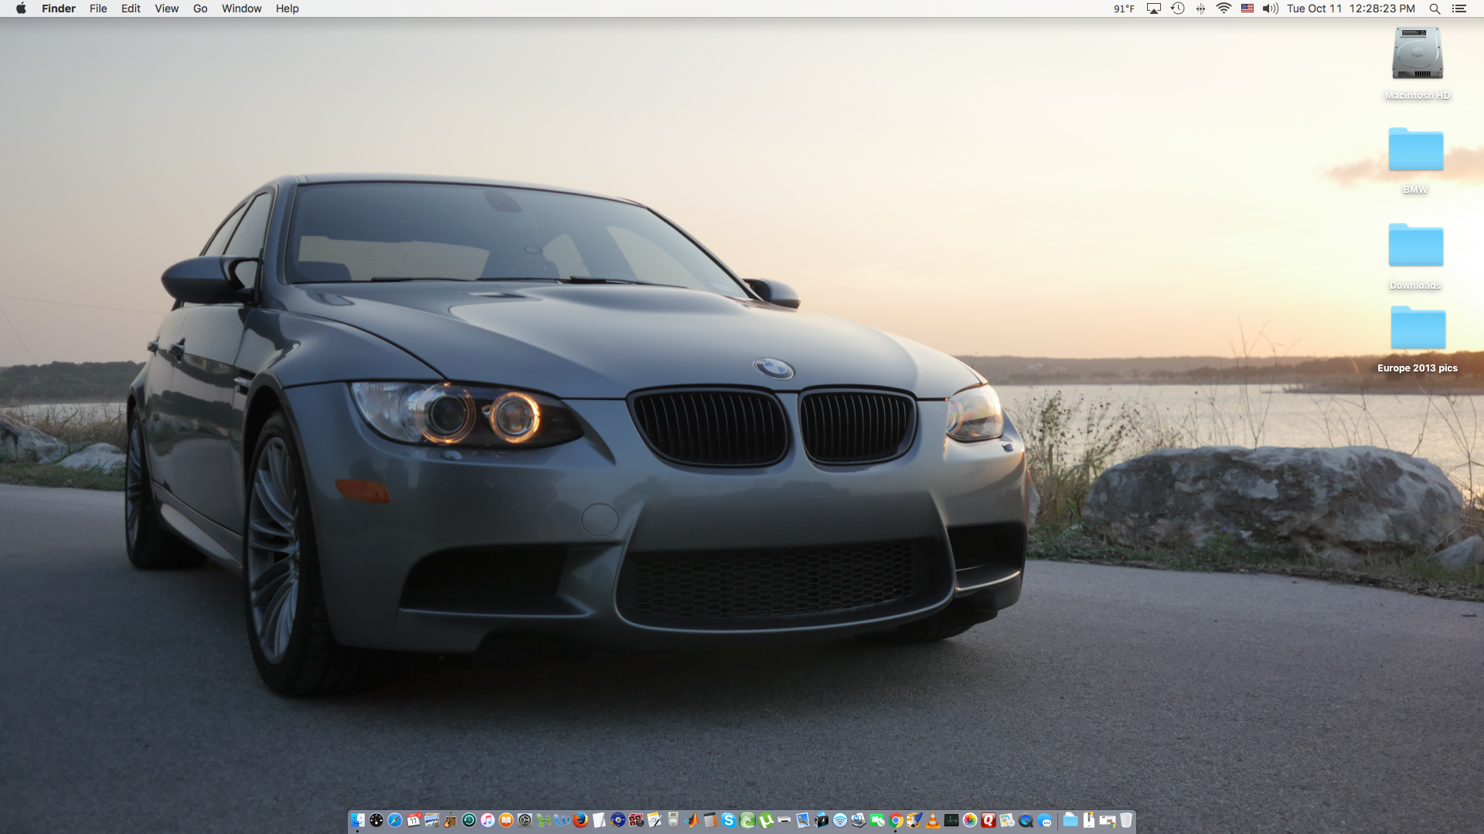
Task: Open Firefox browser icon
Action: (x=580, y=820)
